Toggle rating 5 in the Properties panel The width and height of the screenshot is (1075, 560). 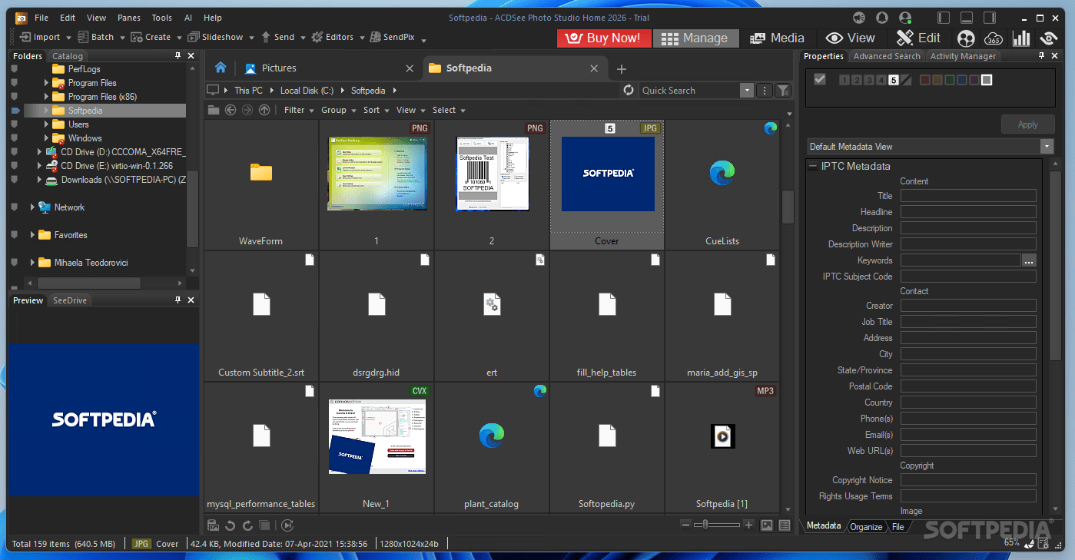(x=894, y=79)
